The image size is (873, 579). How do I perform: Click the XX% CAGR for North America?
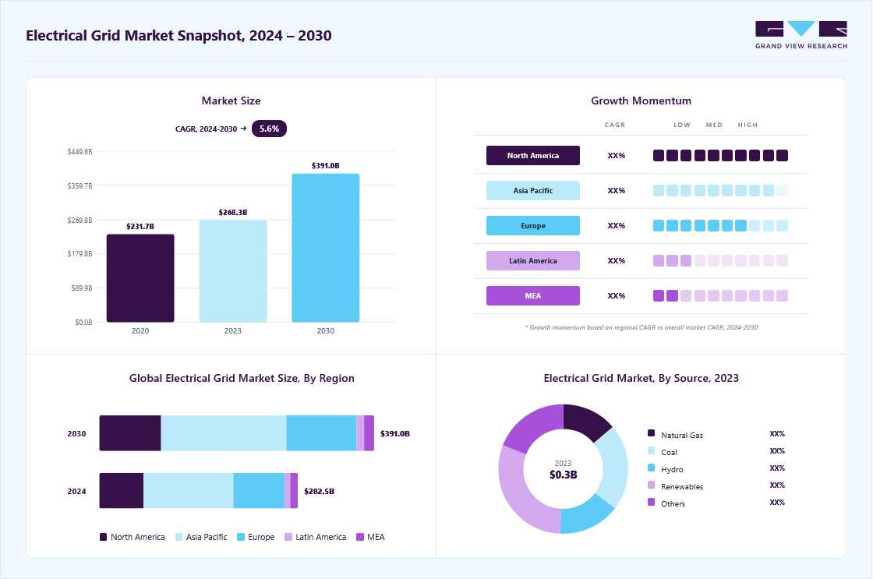(x=617, y=155)
